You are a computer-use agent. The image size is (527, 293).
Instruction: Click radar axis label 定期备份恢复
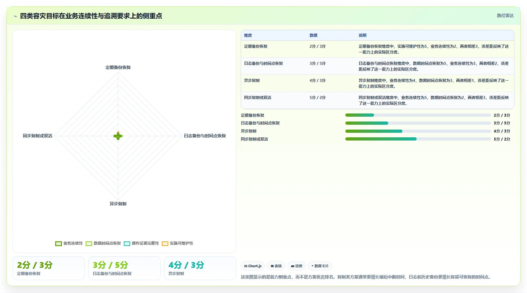click(x=118, y=67)
